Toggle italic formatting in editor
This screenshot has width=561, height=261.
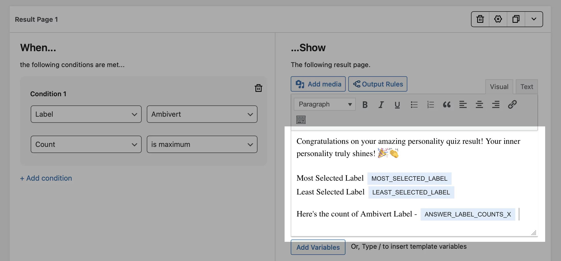[381, 104]
